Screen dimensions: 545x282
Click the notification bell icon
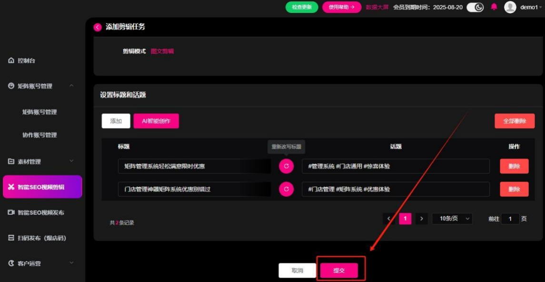click(494, 7)
